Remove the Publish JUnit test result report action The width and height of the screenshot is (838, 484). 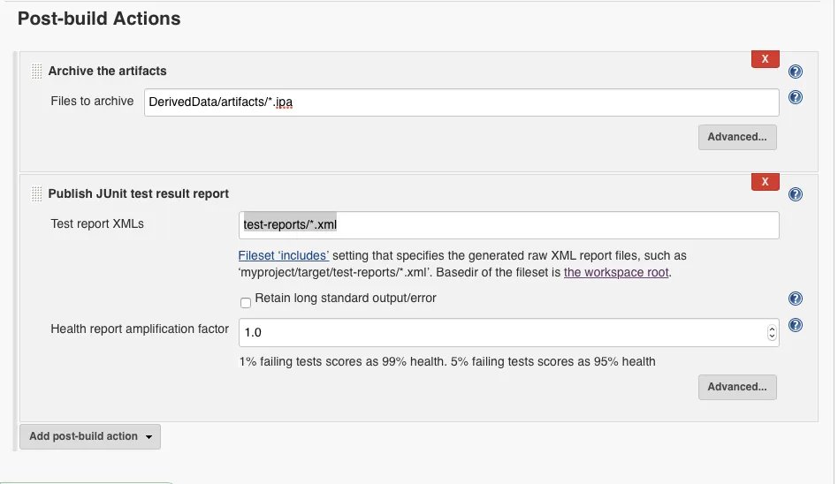tap(765, 182)
